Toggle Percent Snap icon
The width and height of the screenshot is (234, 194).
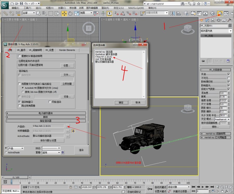(129, 14)
